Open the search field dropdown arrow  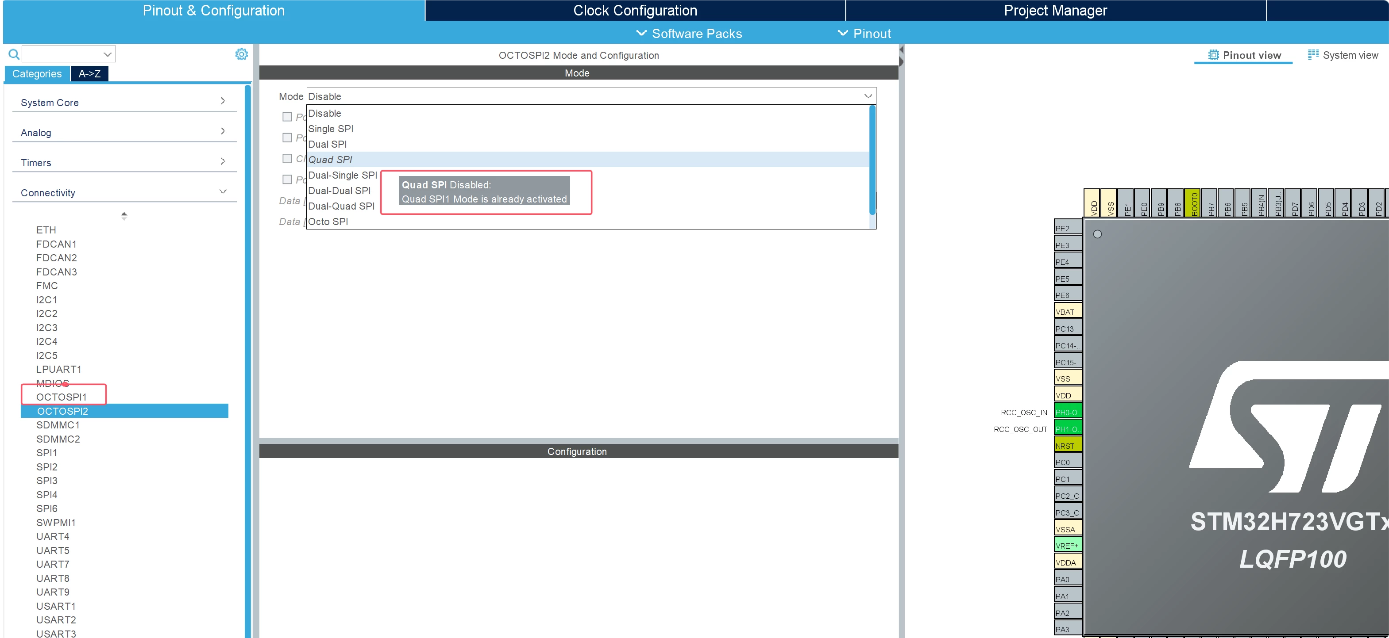[x=107, y=54]
